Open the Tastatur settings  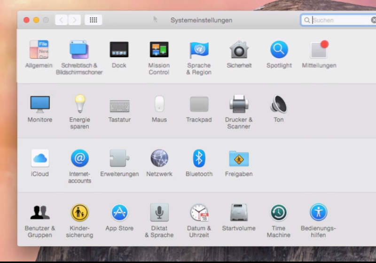[119, 105]
